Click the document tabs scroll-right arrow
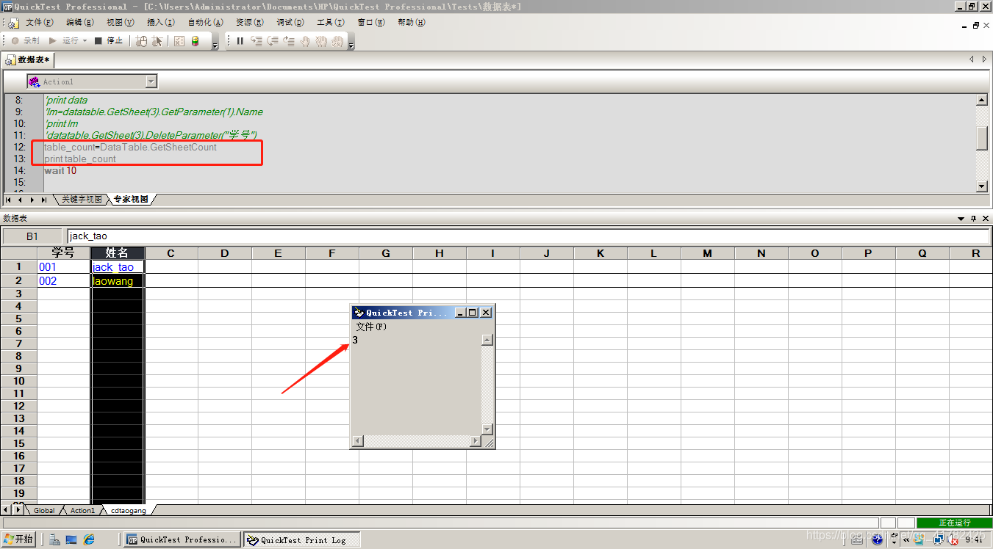993x549 pixels. tap(984, 59)
